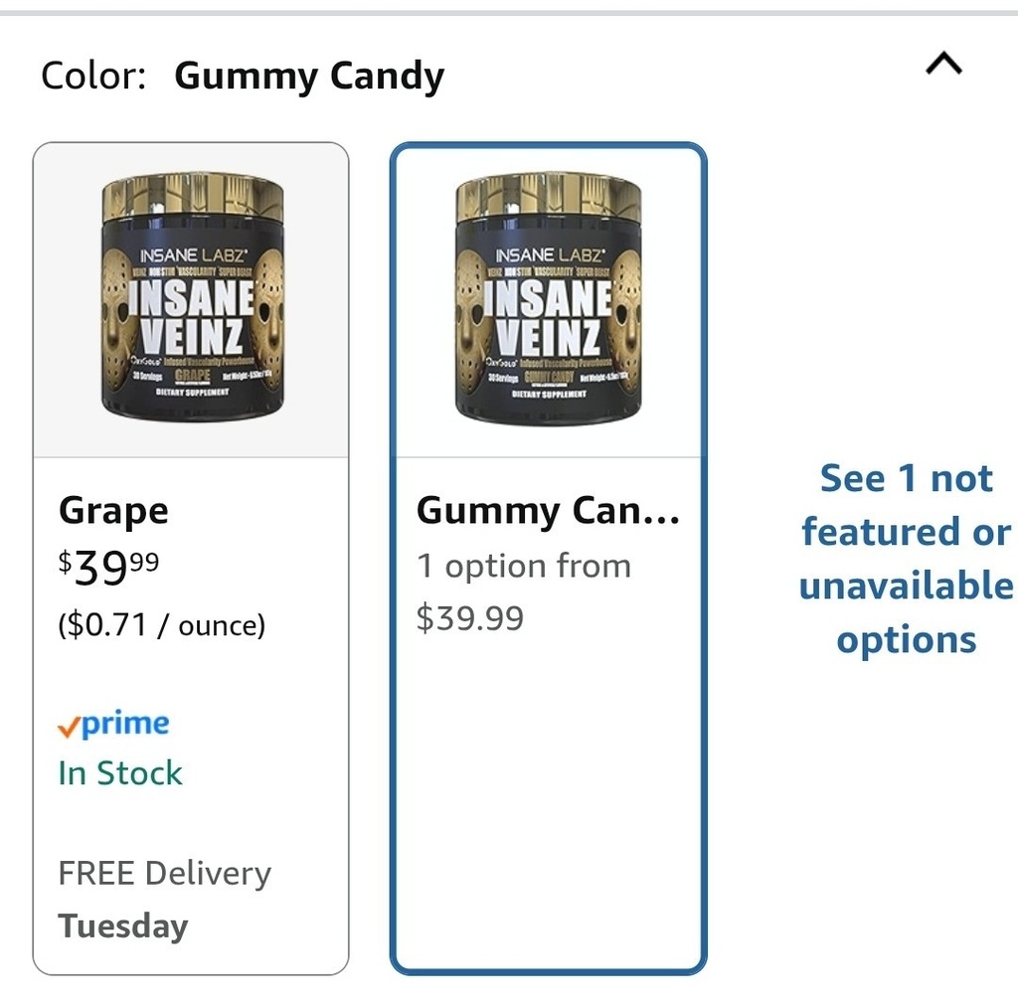
Task: Open See 1 not featured options link
Action: coord(906,559)
